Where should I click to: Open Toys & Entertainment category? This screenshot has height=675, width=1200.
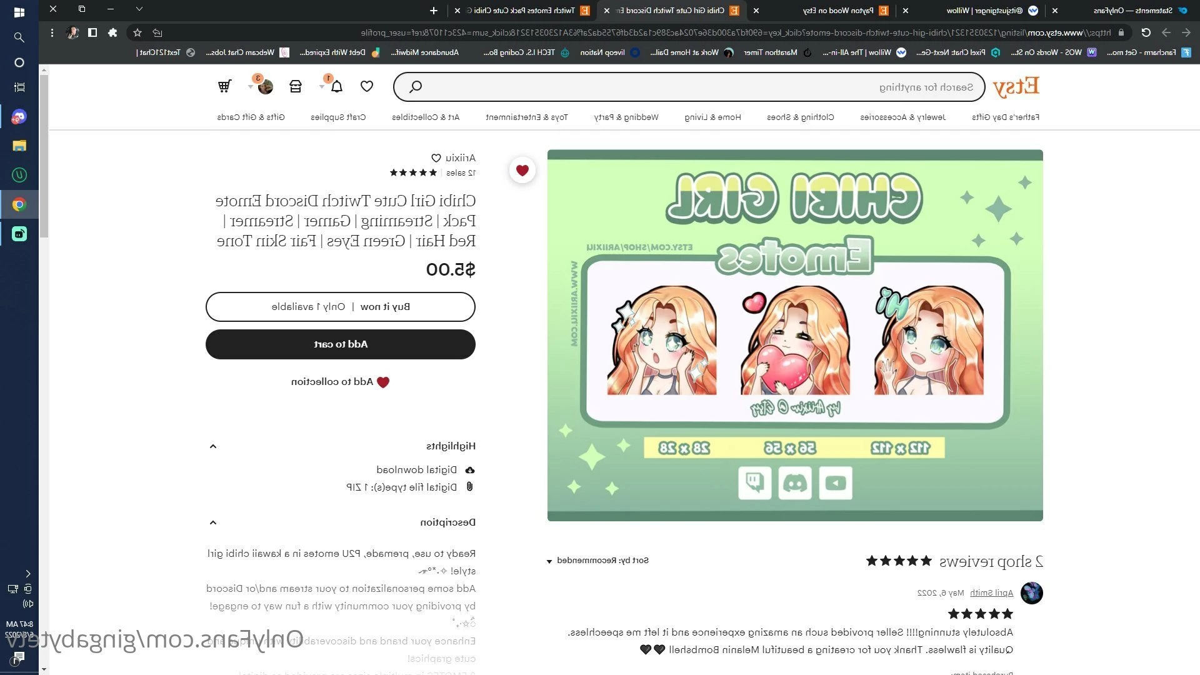pyautogui.click(x=526, y=117)
